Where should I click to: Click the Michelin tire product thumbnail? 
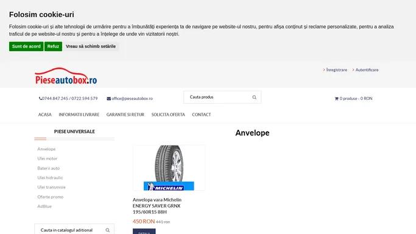click(169, 168)
